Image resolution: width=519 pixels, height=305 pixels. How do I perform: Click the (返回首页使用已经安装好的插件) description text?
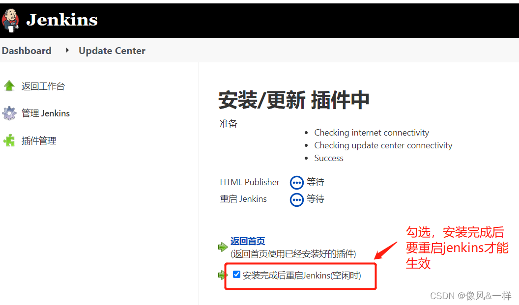pyautogui.click(x=293, y=254)
